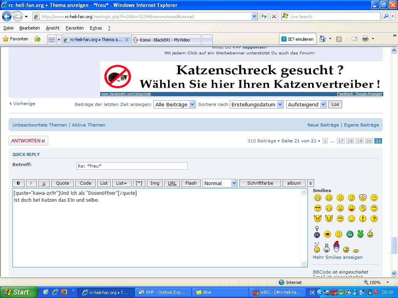This screenshot has width=398, height=298.
Task: Insert the green grinning teeth smiley
Action: [x=350, y=234]
